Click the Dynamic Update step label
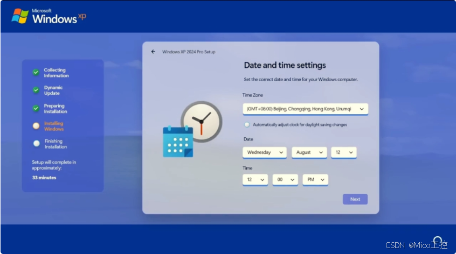This screenshot has height=254, width=456. point(53,90)
